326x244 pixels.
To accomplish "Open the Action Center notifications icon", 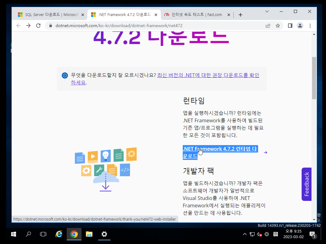I will 313,235.
